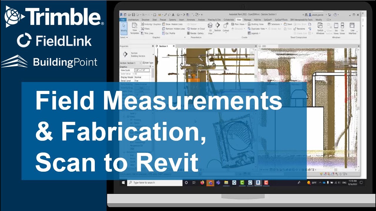376x211 pixels.
Task: Open Duplicate View dropdown
Action: coord(257,29)
